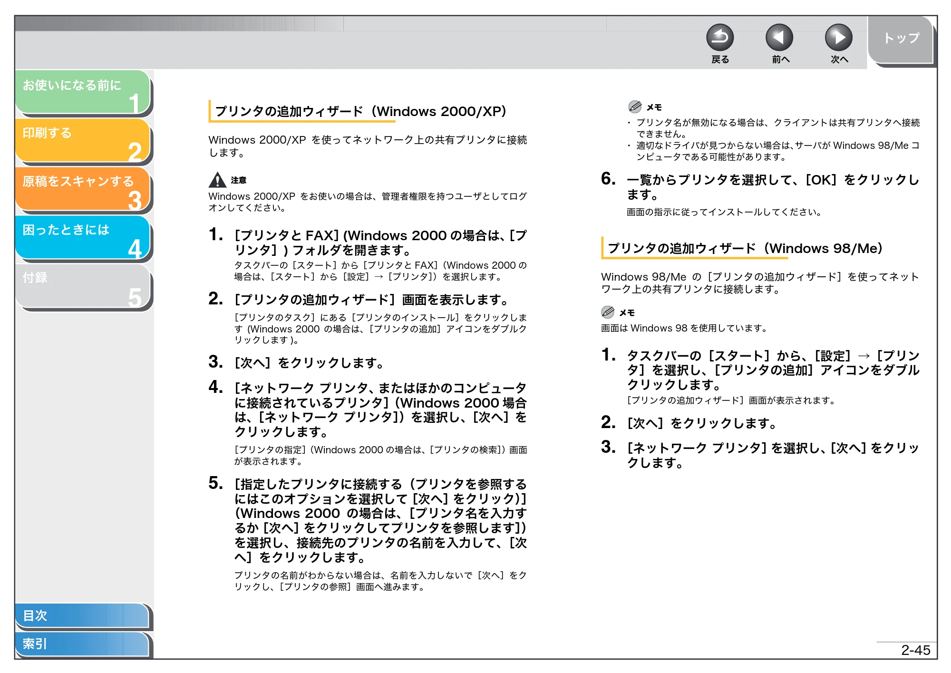Click the note 画面は Windows 98 を使用しています
Image resolution: width=951 pixels, height=673 pixels.
[x=684, y=328]
